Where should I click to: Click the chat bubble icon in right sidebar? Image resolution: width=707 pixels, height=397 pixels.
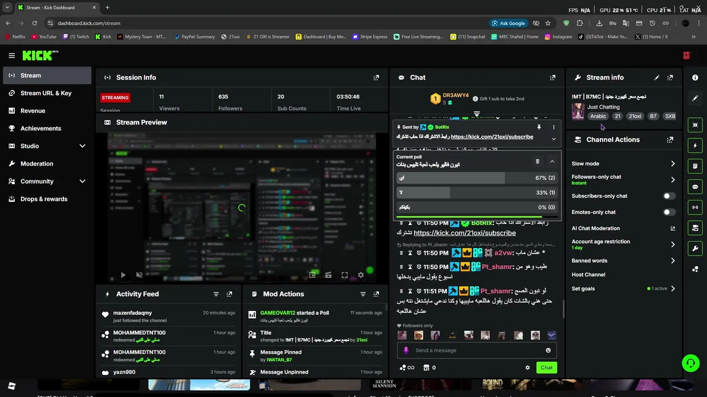(695, 187)
